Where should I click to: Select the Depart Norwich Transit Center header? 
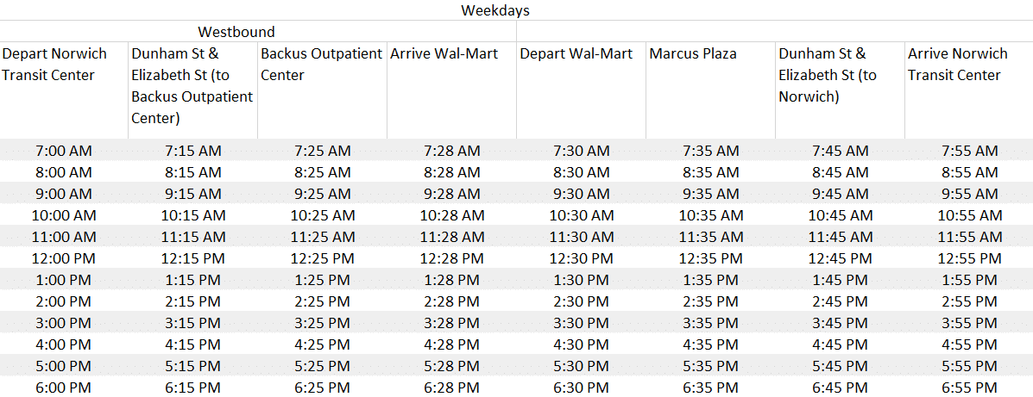pos(64,90)
